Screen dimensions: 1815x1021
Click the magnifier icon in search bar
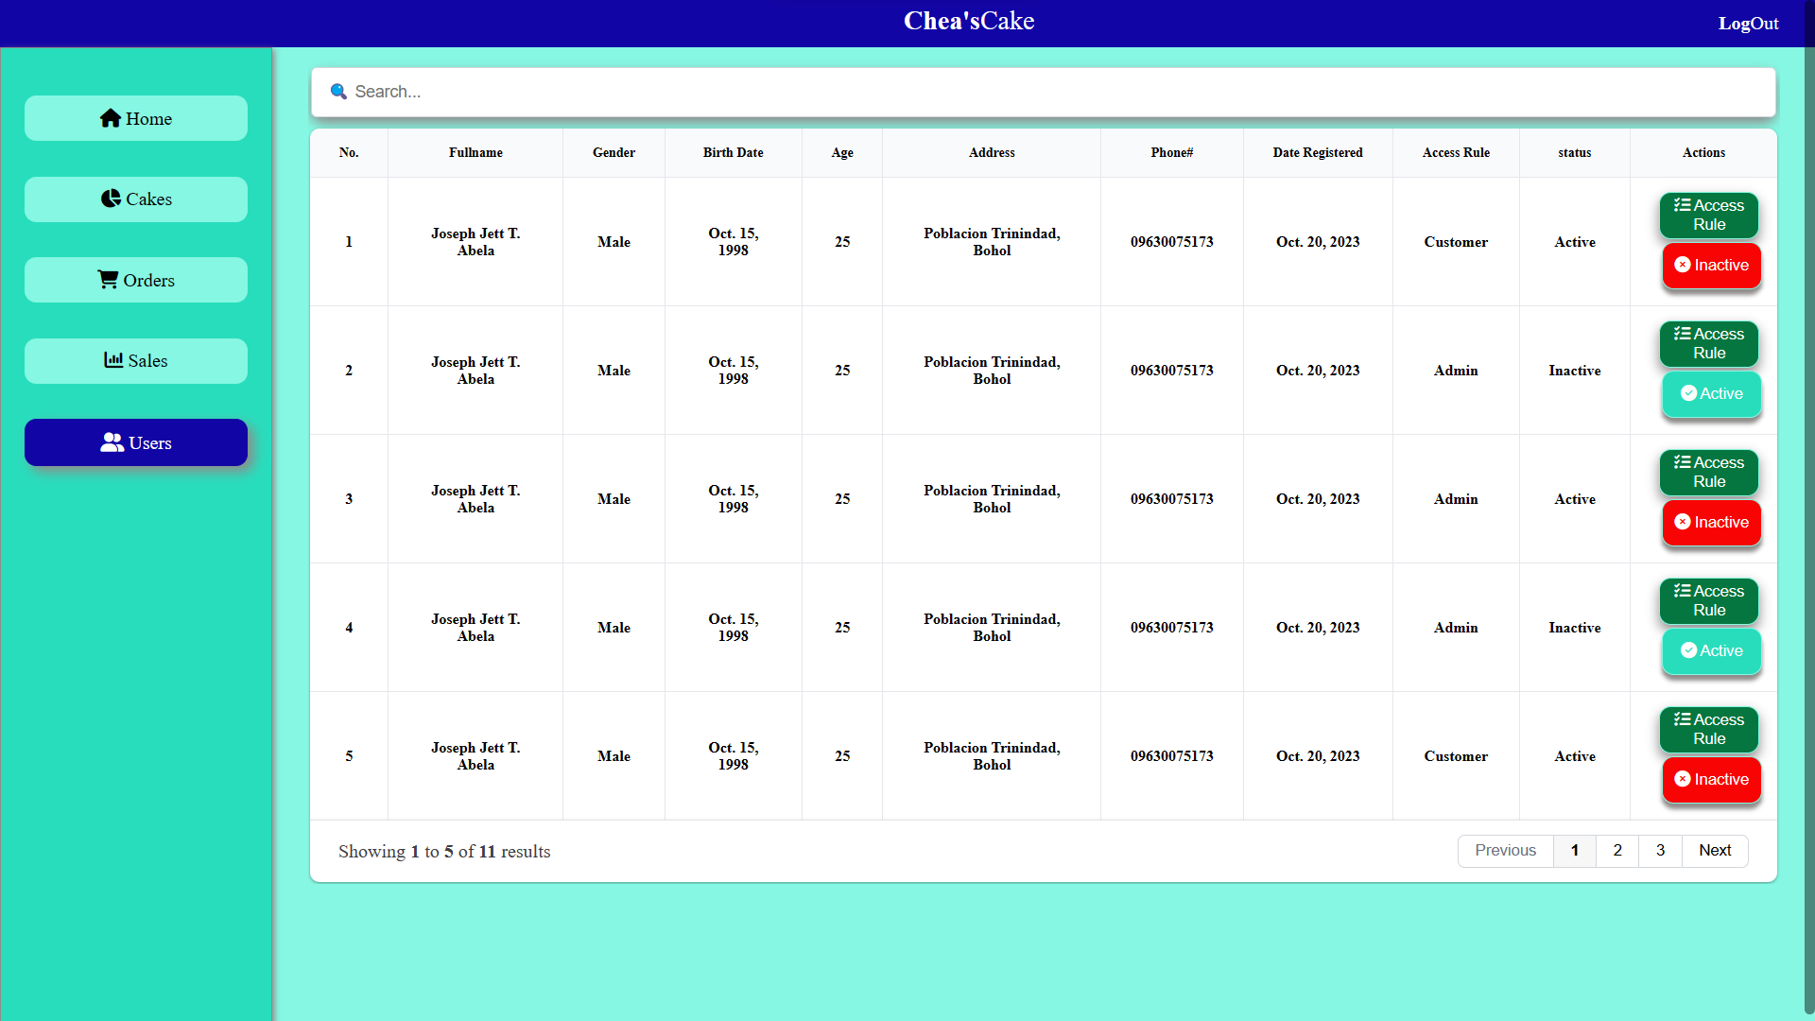338,92
